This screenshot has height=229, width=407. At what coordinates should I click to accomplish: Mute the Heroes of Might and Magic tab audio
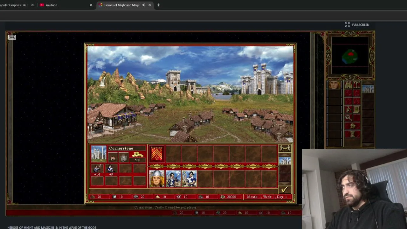(x=144, y=5)
